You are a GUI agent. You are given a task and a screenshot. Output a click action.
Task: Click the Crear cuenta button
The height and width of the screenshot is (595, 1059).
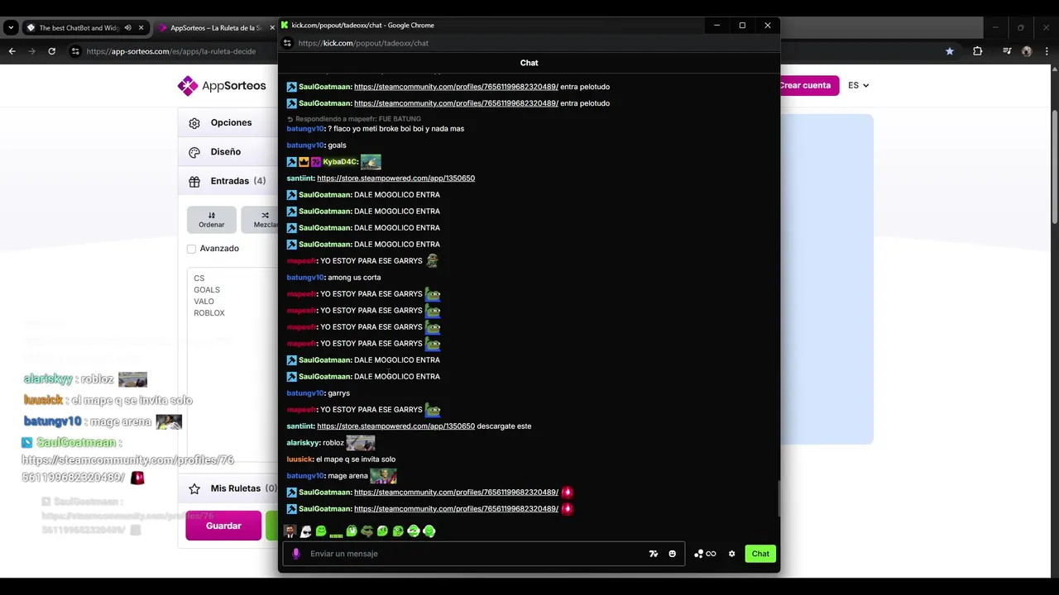pyautogui.click(x=807, y=85)
